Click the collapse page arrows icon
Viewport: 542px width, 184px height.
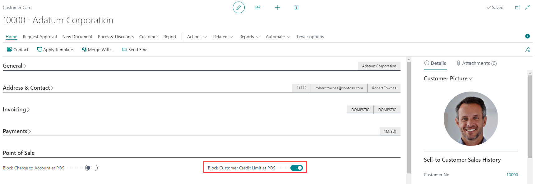pyautogui.click(x=528, y=7)
